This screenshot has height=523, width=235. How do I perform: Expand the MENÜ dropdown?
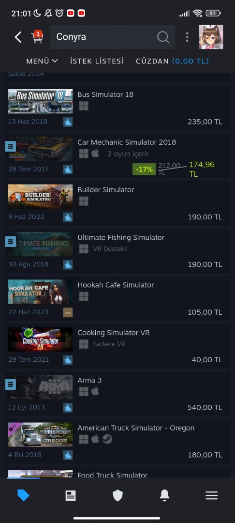(42, 61)
